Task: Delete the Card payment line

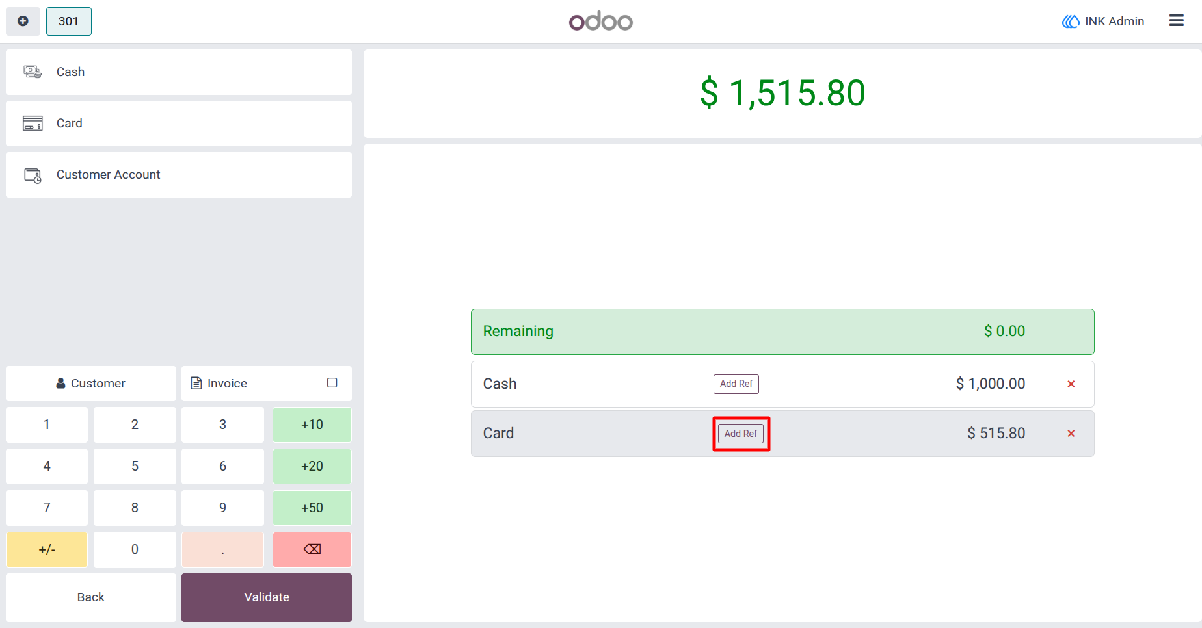Action: 1071,434
